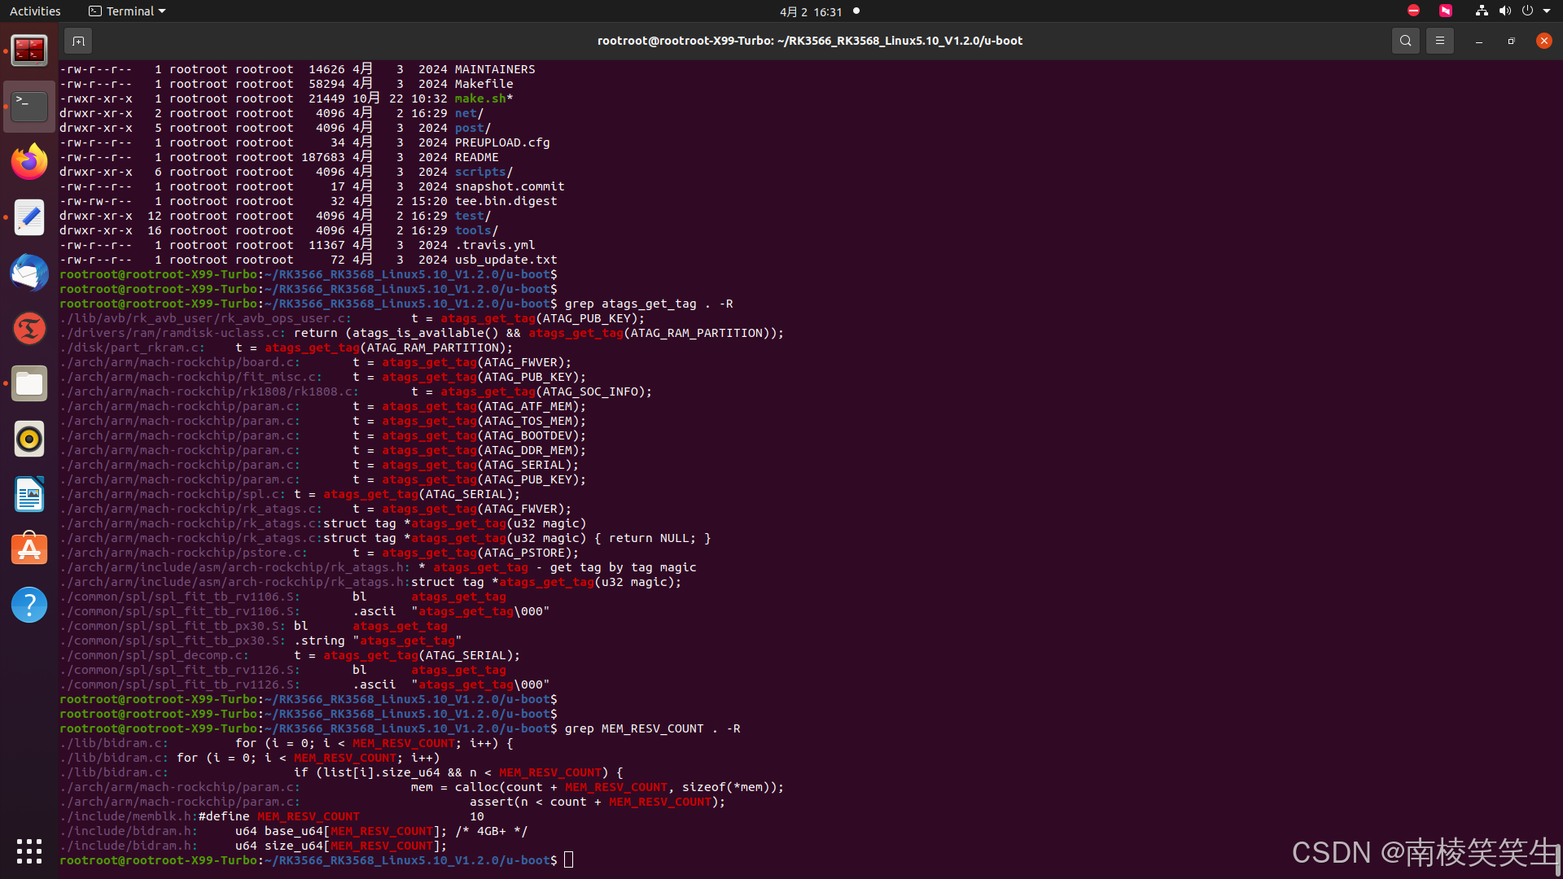Open Ubuntu Software from the dock
The image size is (1563, 879).
tap(29, 549)
